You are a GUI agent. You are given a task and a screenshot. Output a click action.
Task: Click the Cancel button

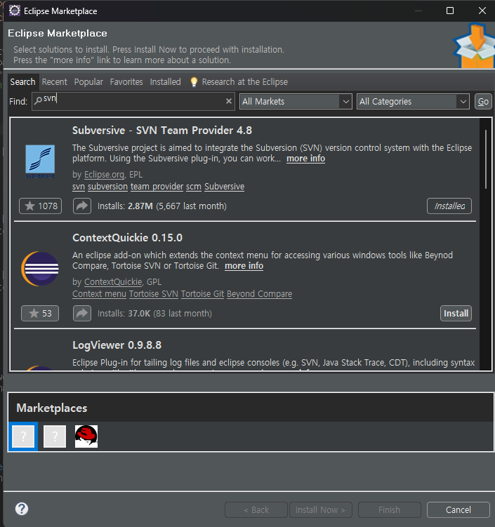coord(458,510)
